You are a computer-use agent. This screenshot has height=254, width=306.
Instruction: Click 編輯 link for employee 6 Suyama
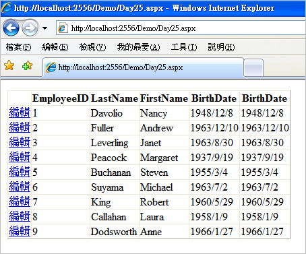pos(20,187)
